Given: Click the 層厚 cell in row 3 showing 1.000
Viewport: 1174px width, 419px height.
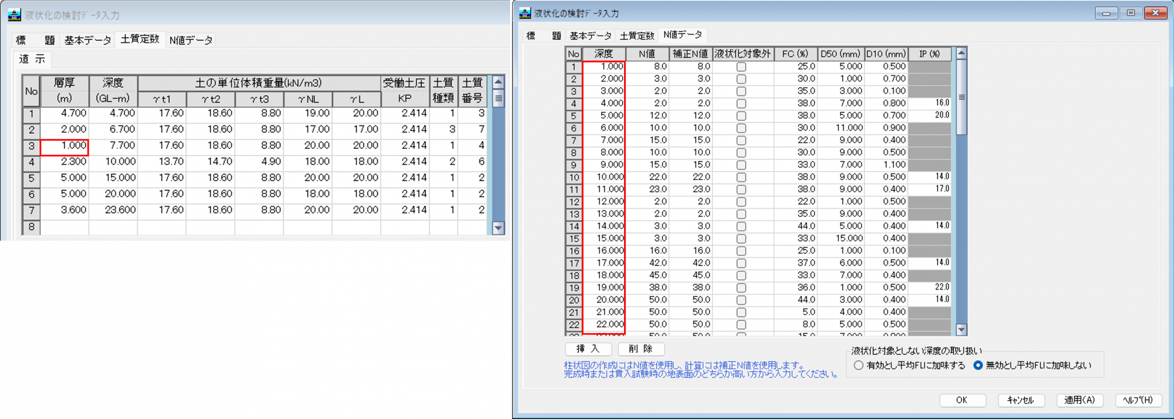Looking at the screenshot, I should (65, 146).
